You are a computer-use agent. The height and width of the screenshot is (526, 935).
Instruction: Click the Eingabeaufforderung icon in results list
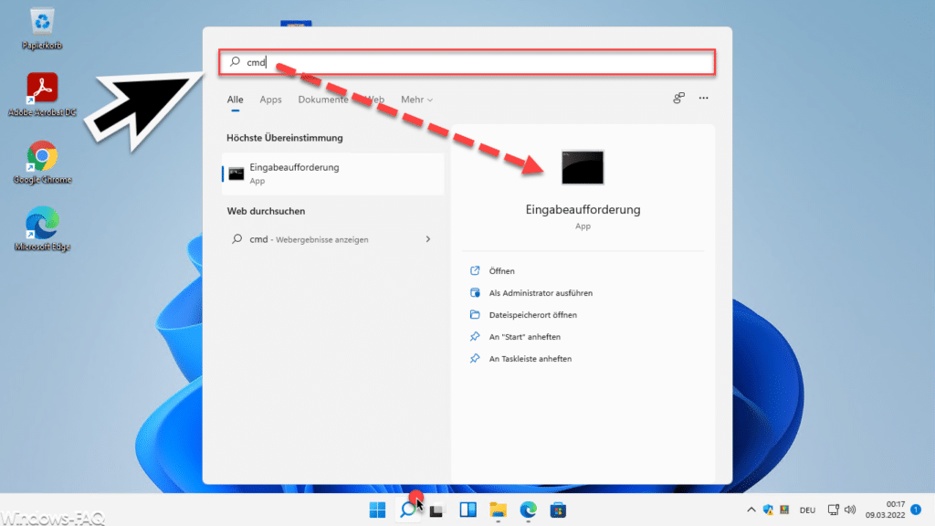(236, 174)
